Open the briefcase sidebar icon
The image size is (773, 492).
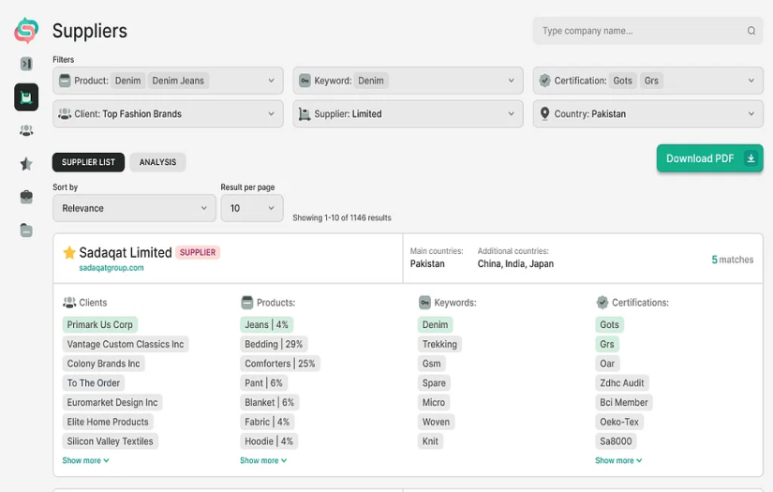pyautogui.click(x=26, y=197)
